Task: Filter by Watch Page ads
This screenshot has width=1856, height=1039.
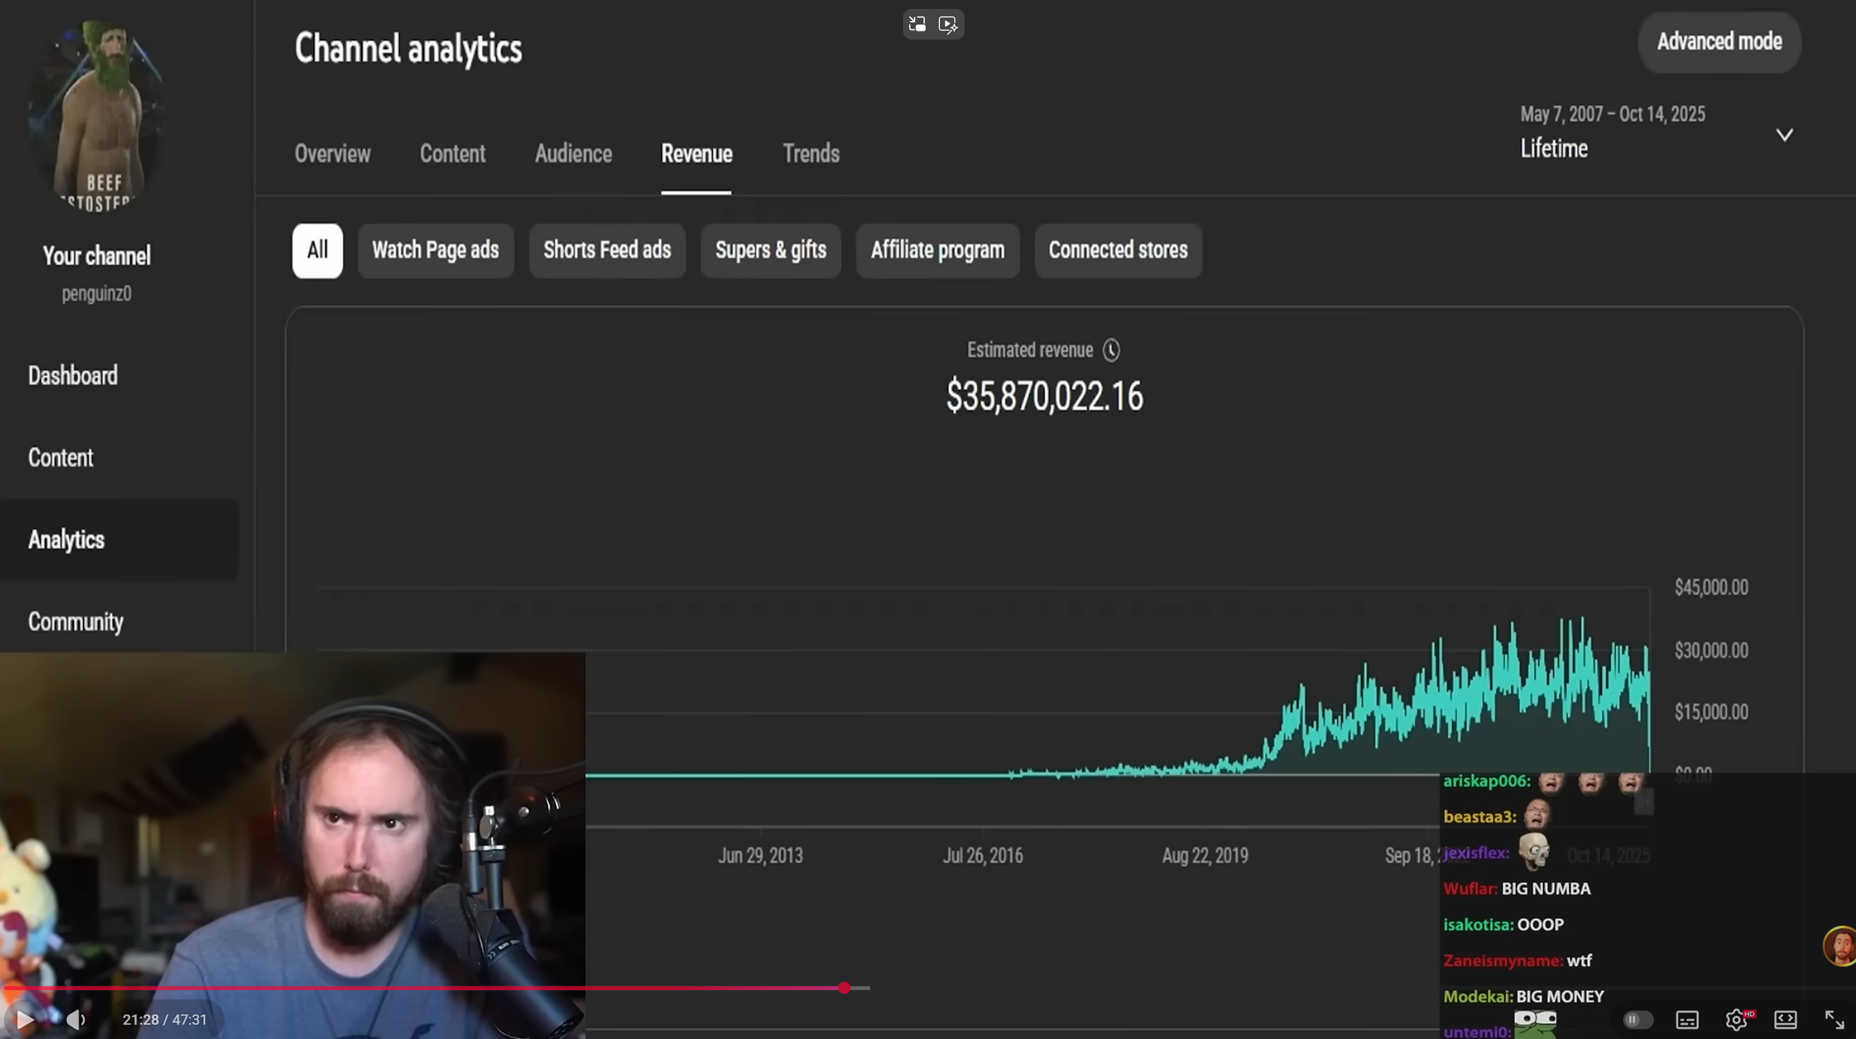Action: tap(436, 251)
